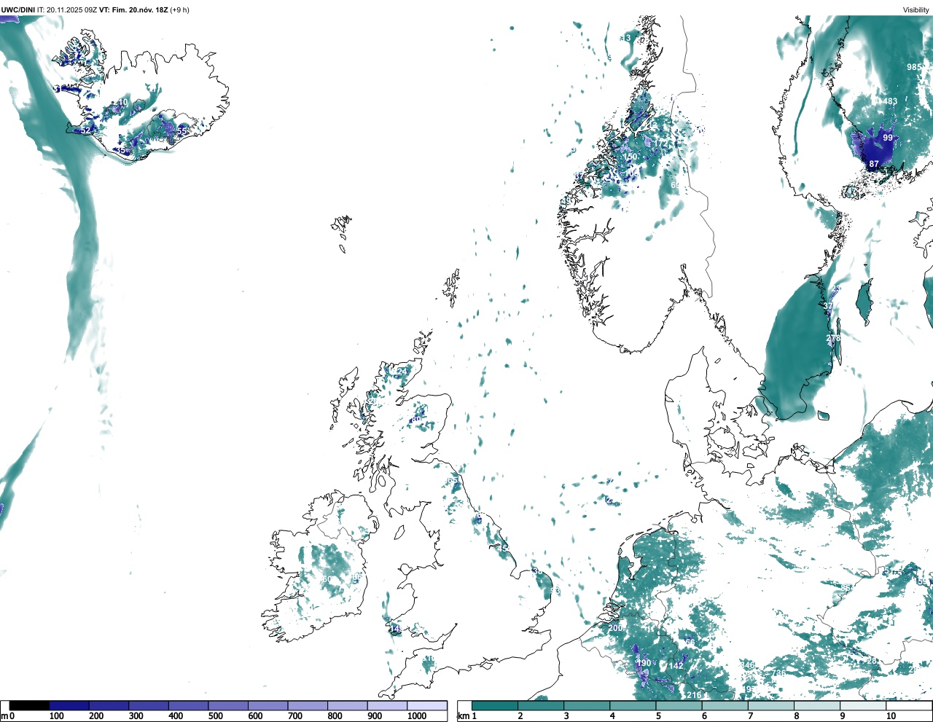
Task: Click the 1–2 km dark teal swatch
Action: [495, 705]
